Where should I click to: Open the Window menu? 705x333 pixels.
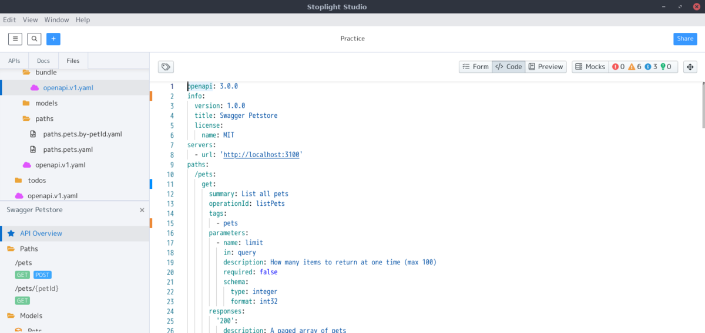[57, 20]
